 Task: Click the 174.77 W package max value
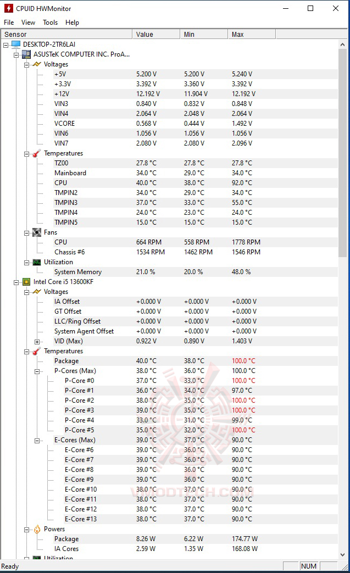[x=245, y=539]
